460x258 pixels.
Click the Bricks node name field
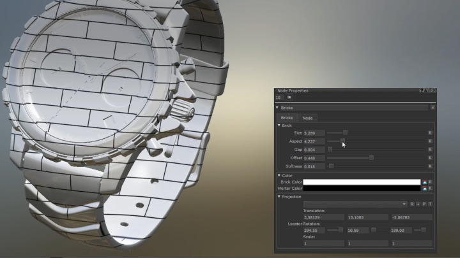(355, 108)
